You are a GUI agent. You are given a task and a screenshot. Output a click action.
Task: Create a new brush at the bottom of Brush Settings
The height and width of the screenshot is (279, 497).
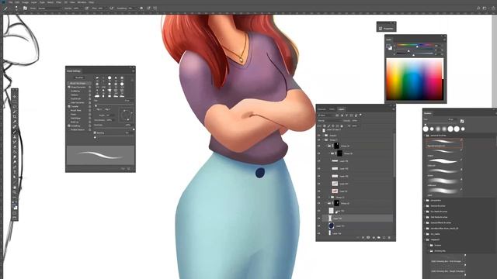[x=129, y=169]
